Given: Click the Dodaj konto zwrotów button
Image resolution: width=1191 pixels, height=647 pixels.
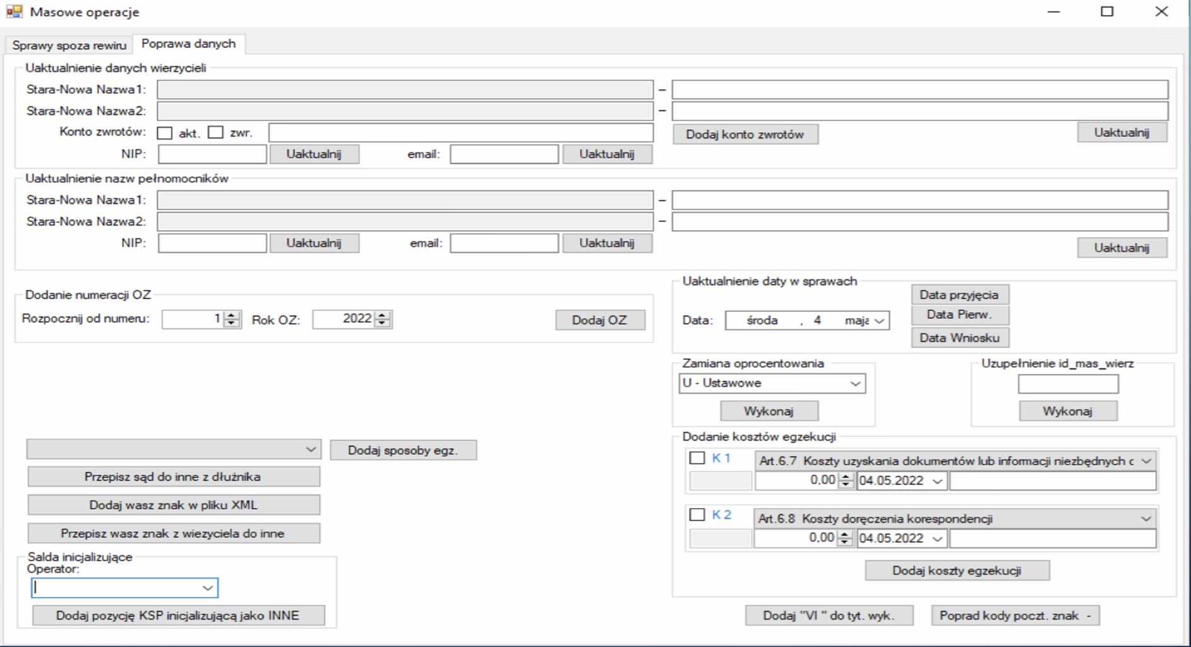Looking at the screenshot, I should (x=745, y=134).
